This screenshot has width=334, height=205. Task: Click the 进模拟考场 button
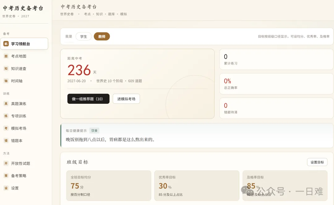126,99
